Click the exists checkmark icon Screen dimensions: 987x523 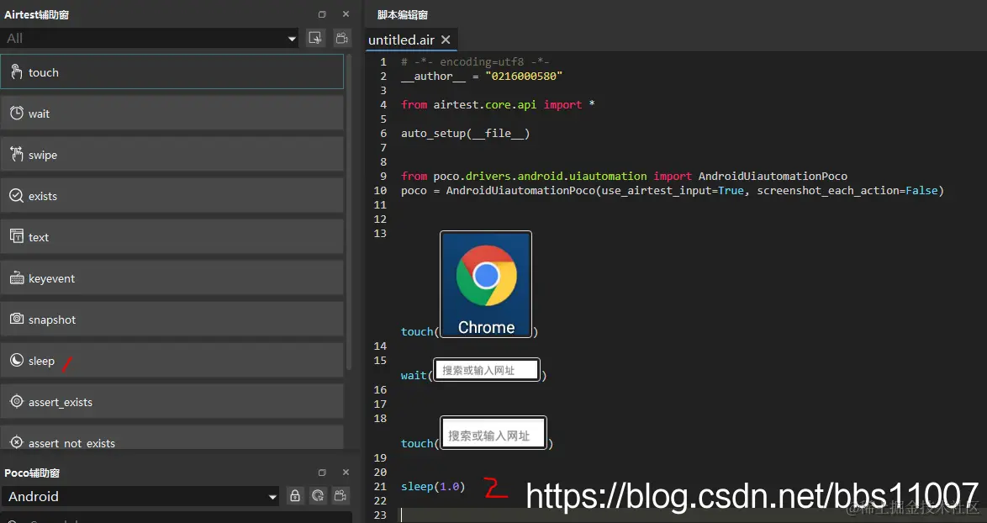pos(16,196)
